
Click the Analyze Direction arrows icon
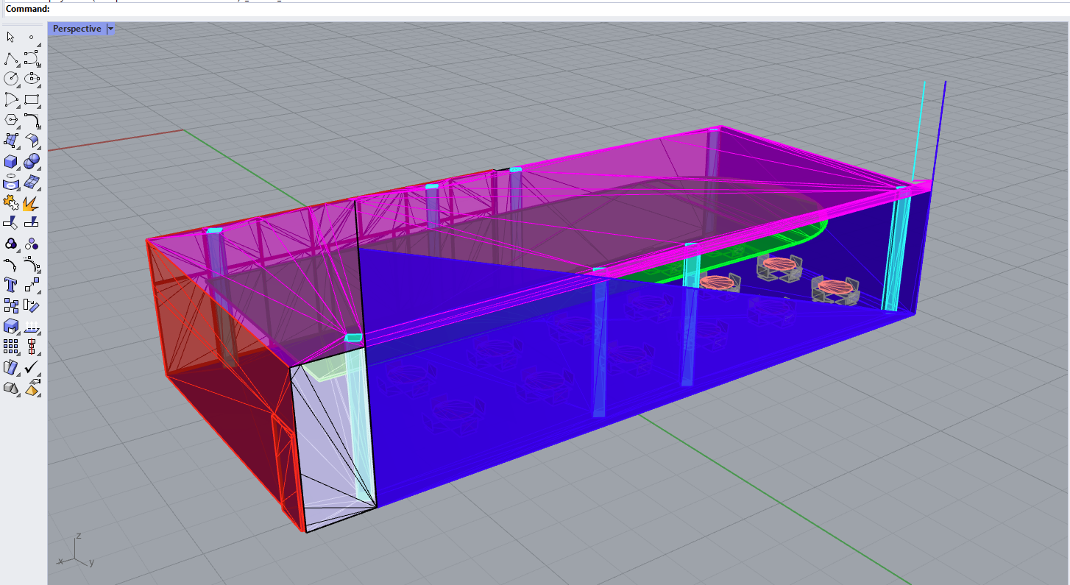32,325
